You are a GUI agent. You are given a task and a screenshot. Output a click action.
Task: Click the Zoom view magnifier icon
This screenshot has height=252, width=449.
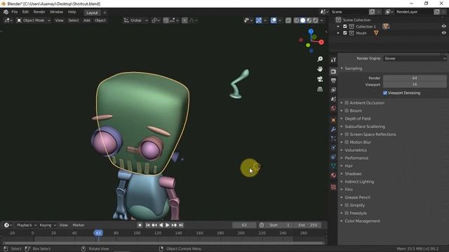(x=320, y=59)
